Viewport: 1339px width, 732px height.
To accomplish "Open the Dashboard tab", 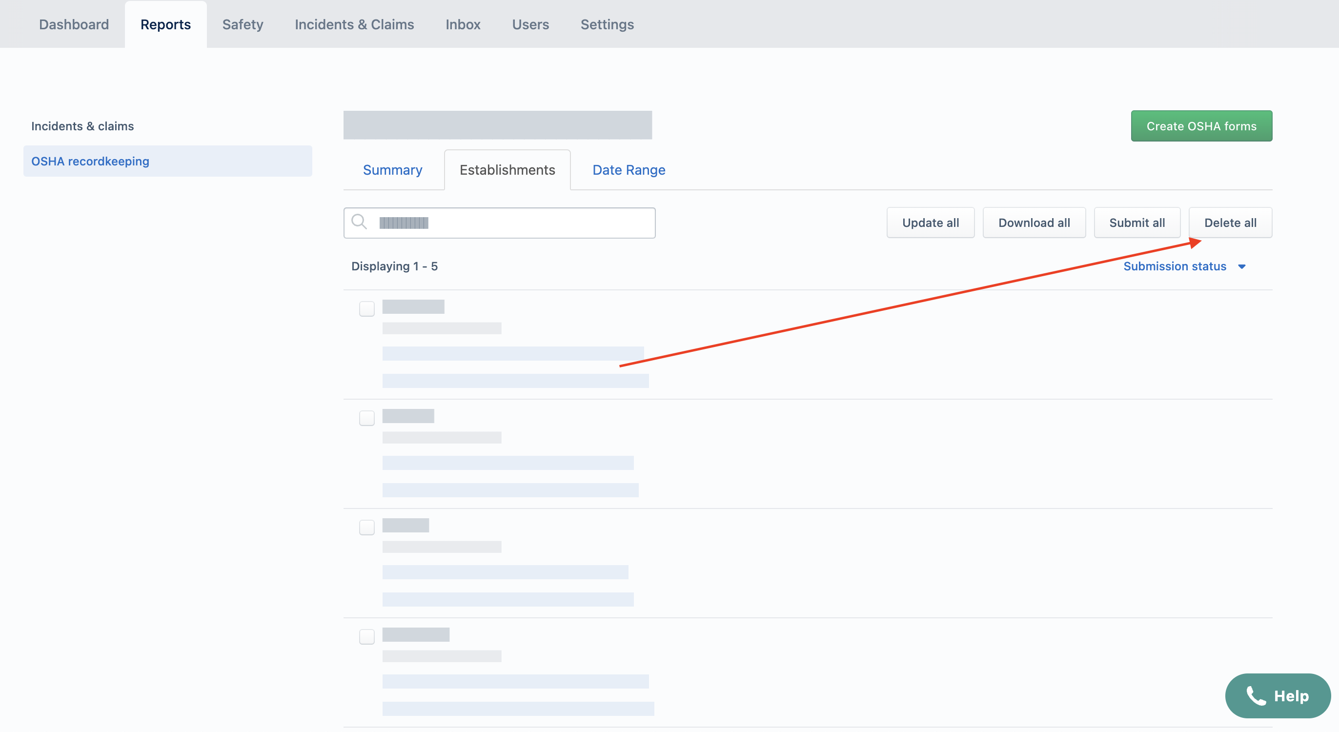I will [x=74, y=24].
